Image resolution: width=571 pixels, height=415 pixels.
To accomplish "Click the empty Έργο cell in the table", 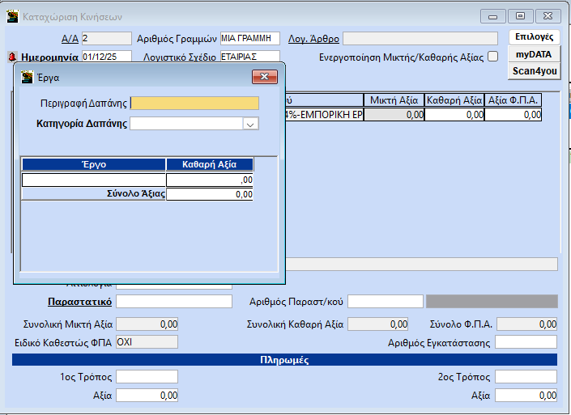I will 94,180.
